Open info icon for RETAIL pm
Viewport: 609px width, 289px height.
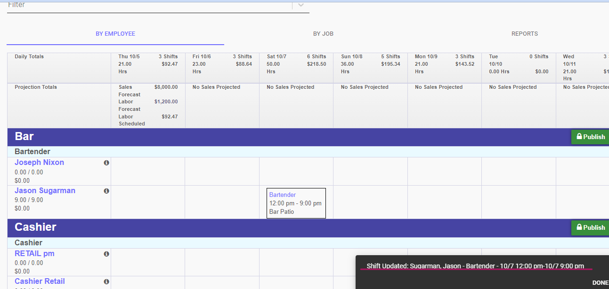pyautogui.click(x=106, y=254)
